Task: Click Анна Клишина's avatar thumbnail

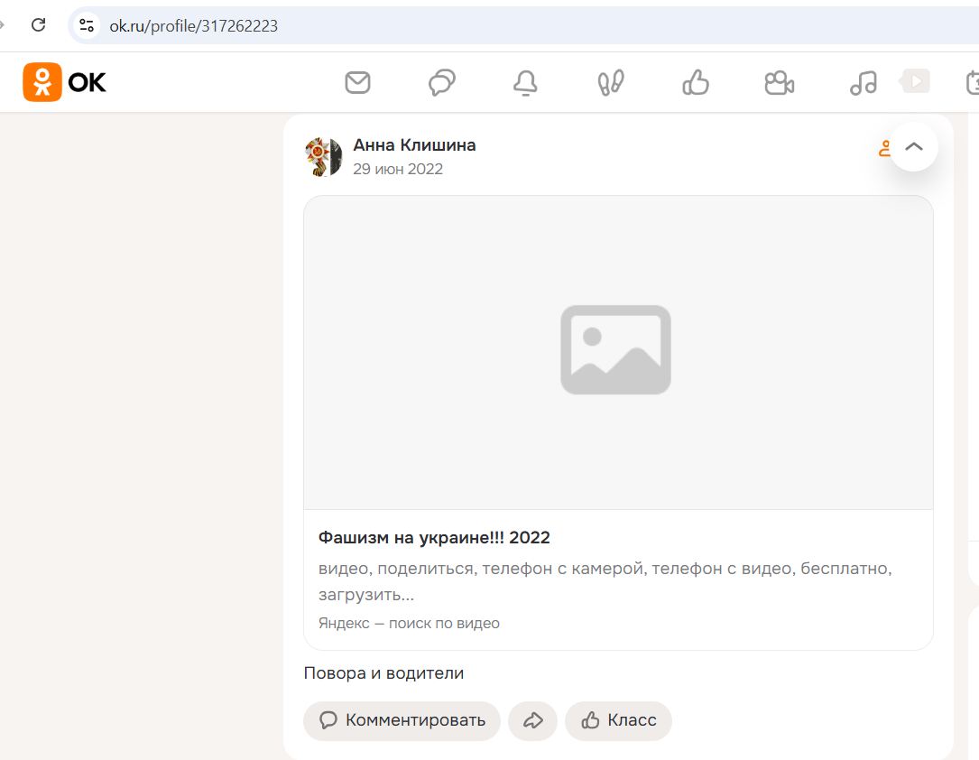Action: point(324,155)
